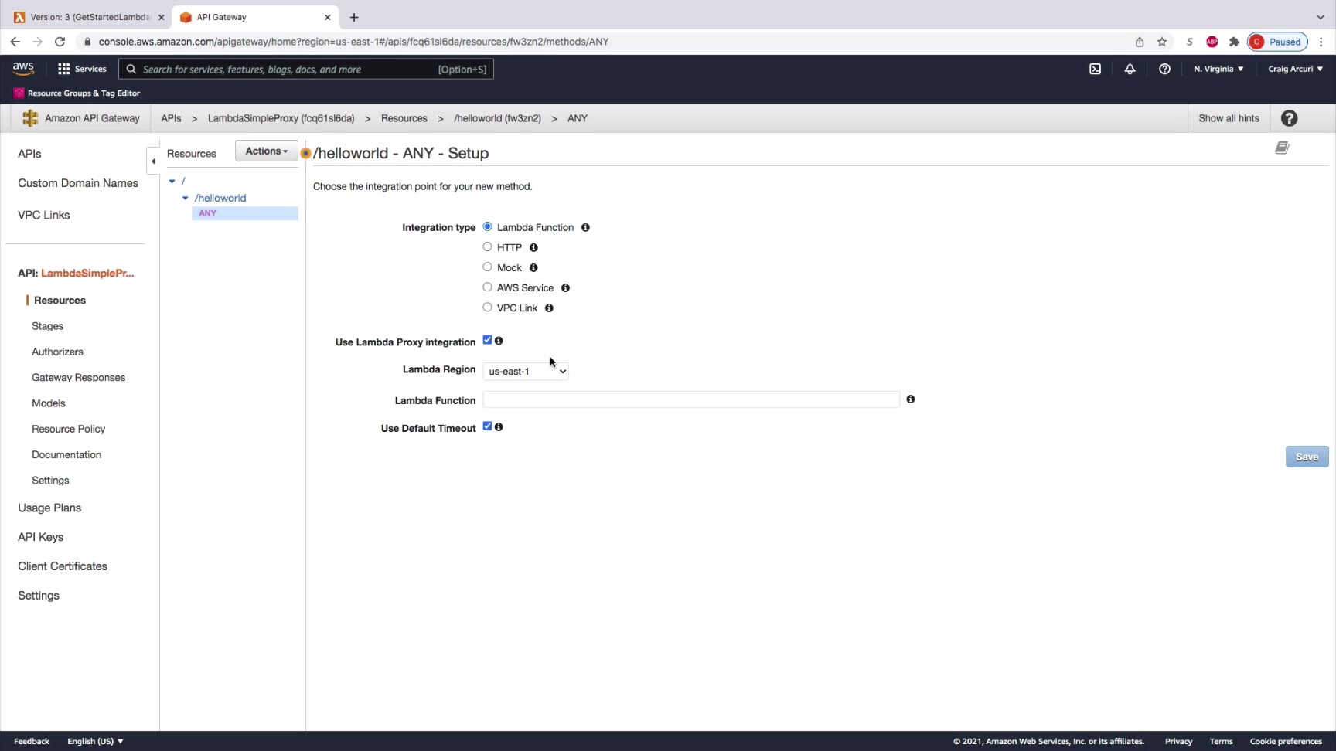The width and height of the screenshot is (1336, 751).
Task: Open the browser tab list chevron
Action: (1321, 17)
